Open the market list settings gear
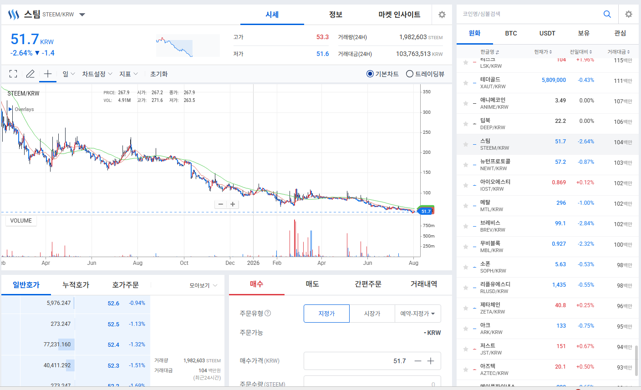Screen dimensions: 641x390 coord(629,14)
